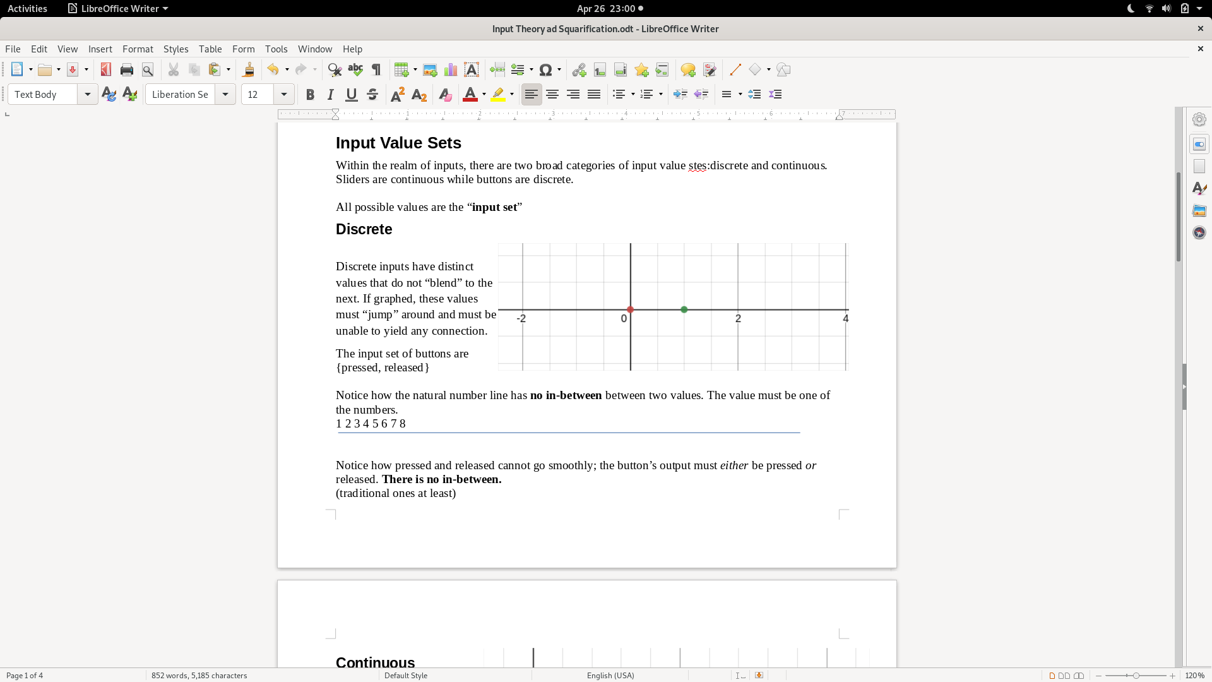Open the Text Body paragraph style dropdown

pyautogui.click(x=87, y=95)
